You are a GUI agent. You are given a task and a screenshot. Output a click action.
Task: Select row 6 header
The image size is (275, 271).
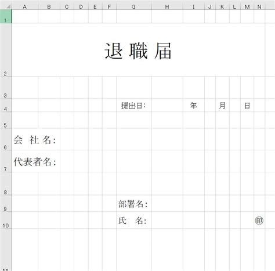pyautogui.click(x=6, y=139)
